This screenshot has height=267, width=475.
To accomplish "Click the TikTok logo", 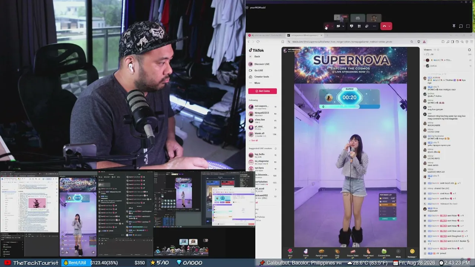I will pyautogui.click(x=256, y=50).
